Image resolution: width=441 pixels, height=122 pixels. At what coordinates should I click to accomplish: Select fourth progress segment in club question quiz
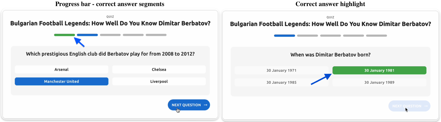[133, 35]
